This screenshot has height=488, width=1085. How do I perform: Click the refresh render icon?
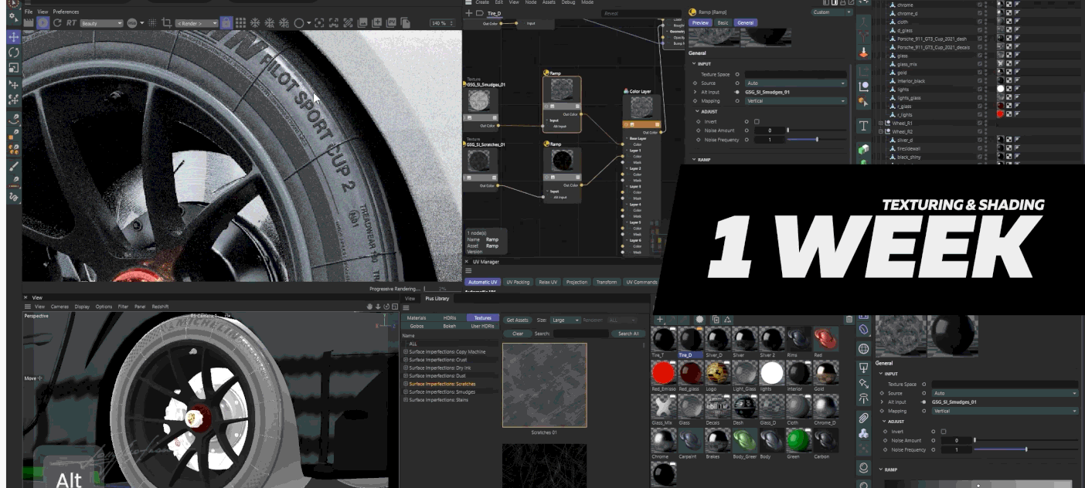click(x=57, y=23)
